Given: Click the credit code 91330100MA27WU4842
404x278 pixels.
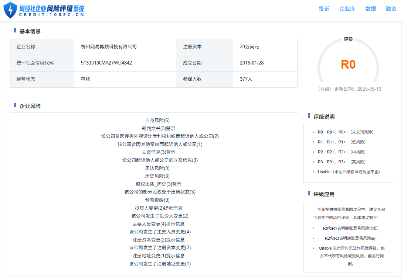Looking at the screenshot, I should 106,63.
